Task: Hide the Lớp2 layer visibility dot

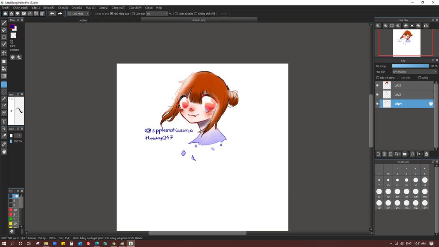Action: click(377, 95)
